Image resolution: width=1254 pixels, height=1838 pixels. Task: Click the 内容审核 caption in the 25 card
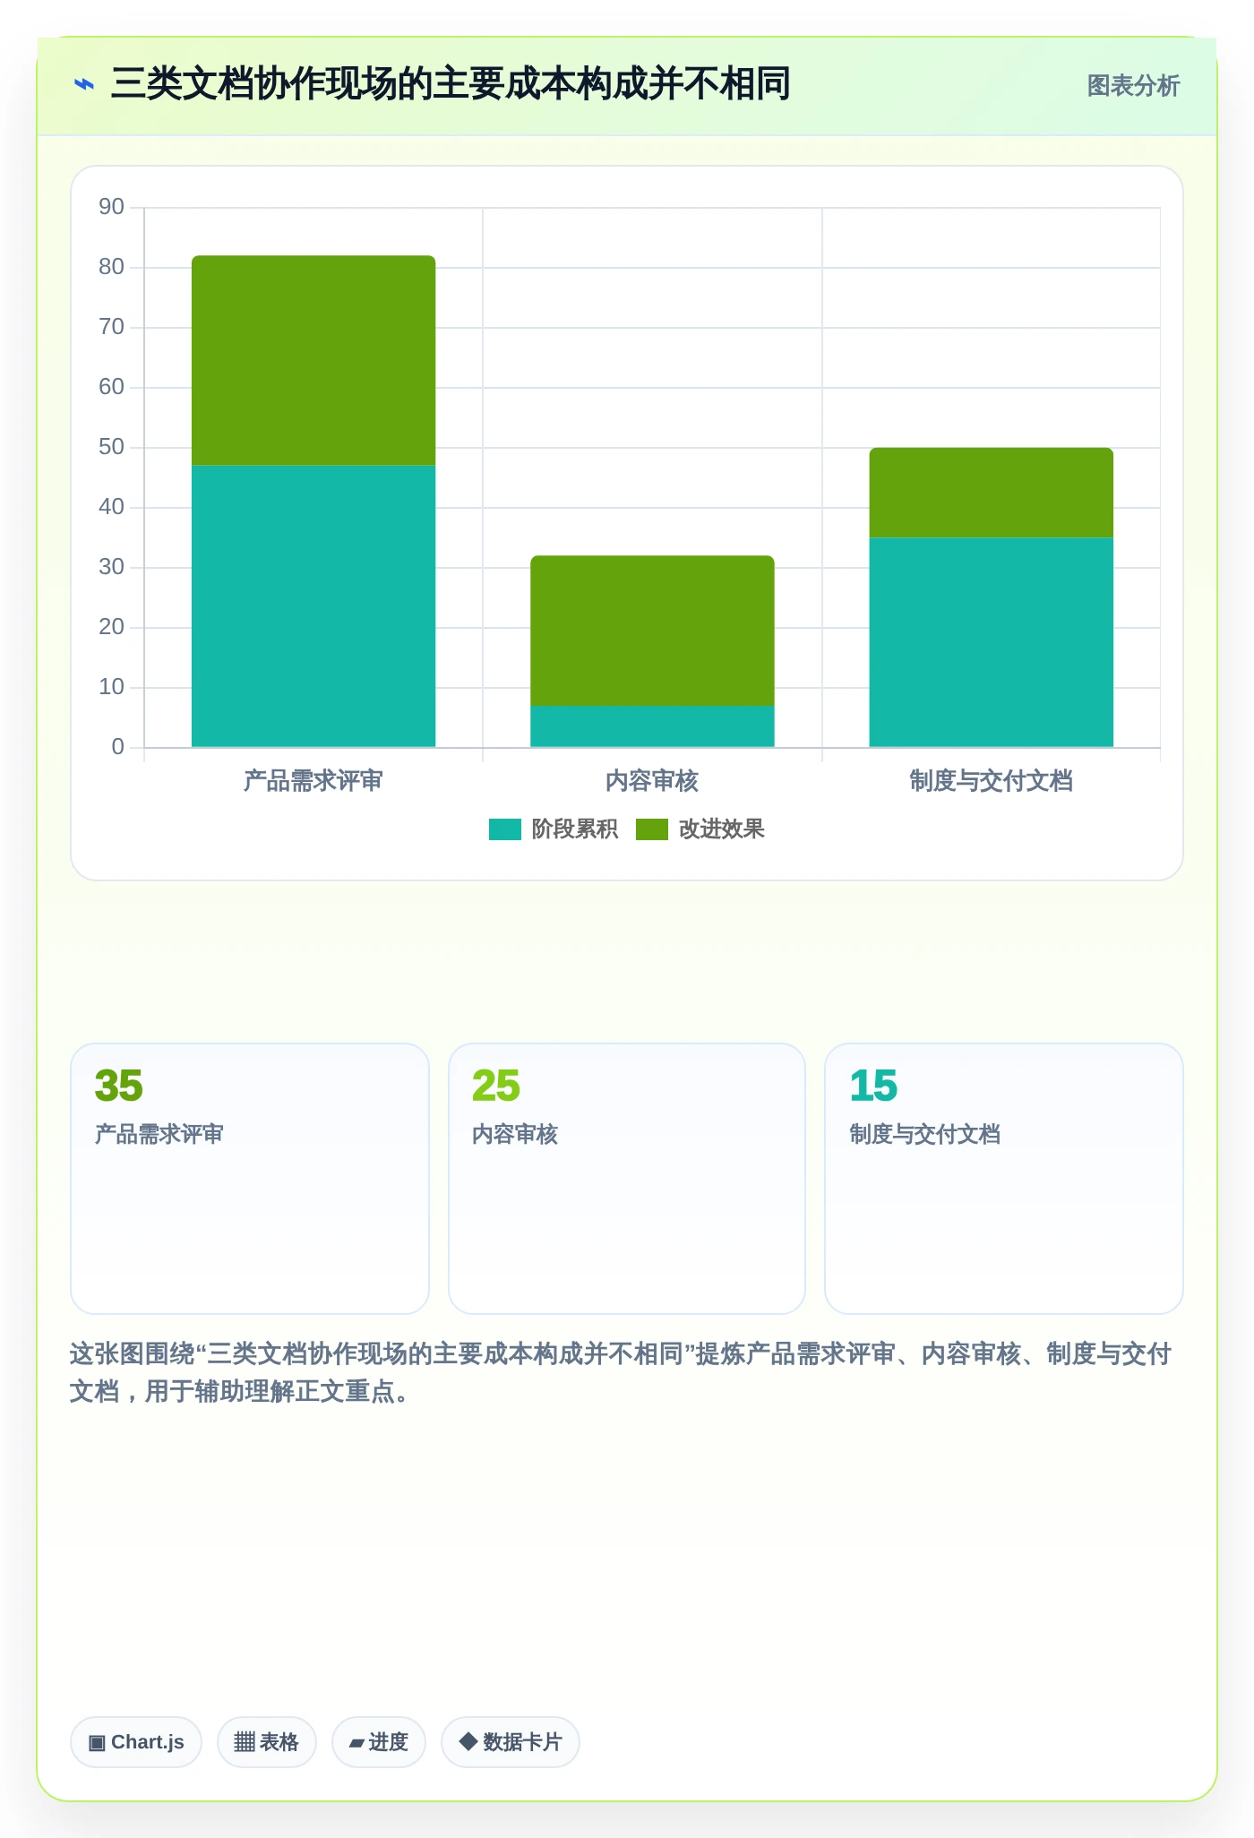[x=515, y=1134]
